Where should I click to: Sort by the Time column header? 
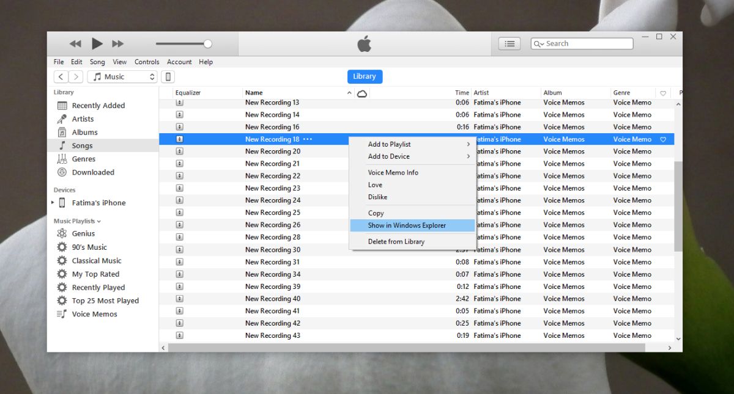tap(462, 93)
